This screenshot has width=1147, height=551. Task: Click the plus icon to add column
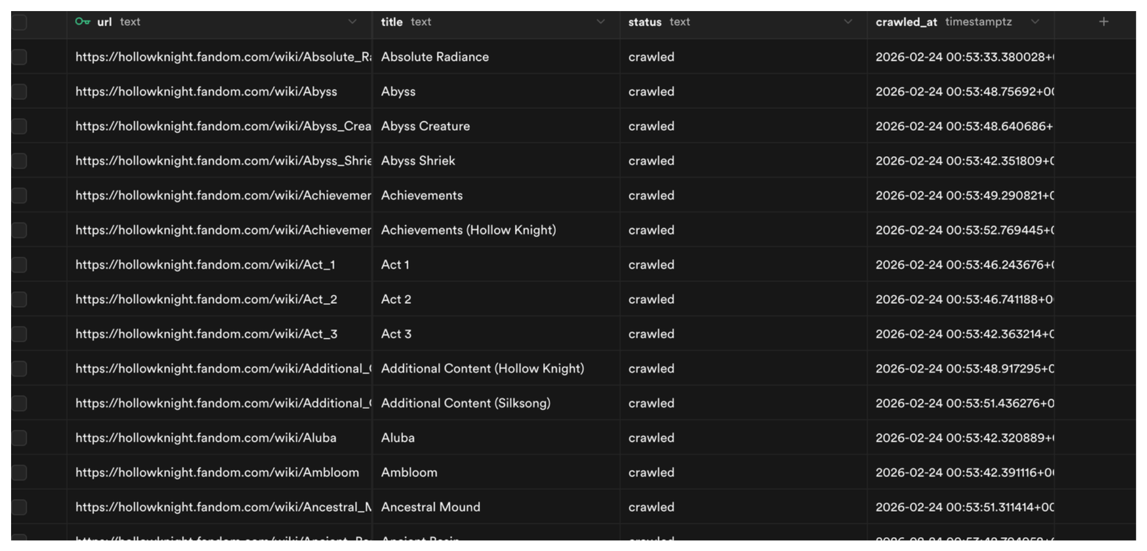[x=1103, y=22]
